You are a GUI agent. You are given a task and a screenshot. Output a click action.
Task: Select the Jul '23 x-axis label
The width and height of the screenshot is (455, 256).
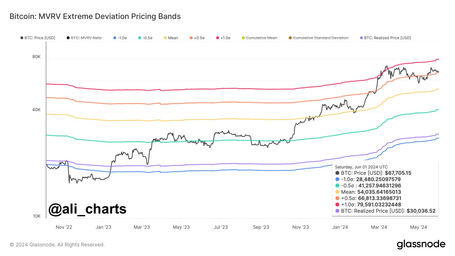click(221, 227)
